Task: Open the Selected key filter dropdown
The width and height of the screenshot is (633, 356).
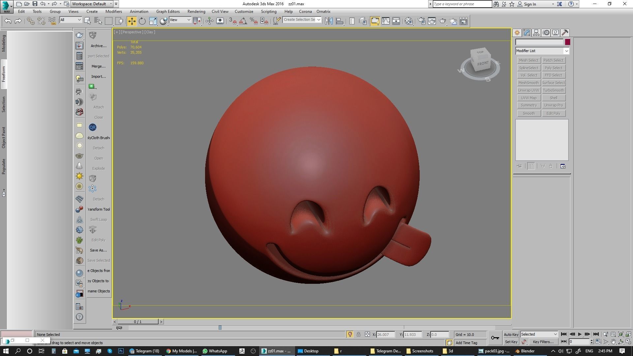Action: (539, 334)
